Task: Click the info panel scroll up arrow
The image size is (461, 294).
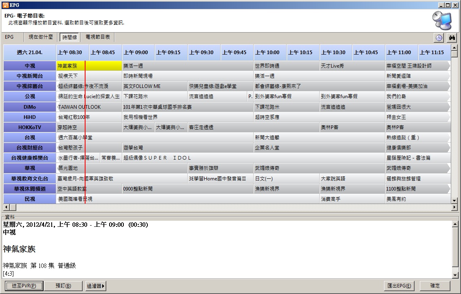Action: [455, 224]
